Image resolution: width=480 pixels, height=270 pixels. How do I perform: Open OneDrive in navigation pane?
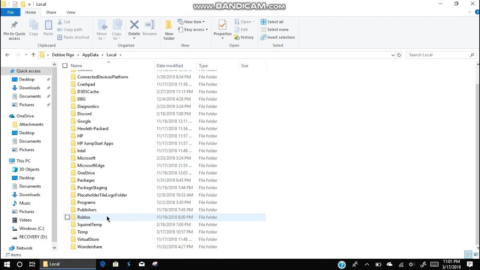(x=25, y=116)
